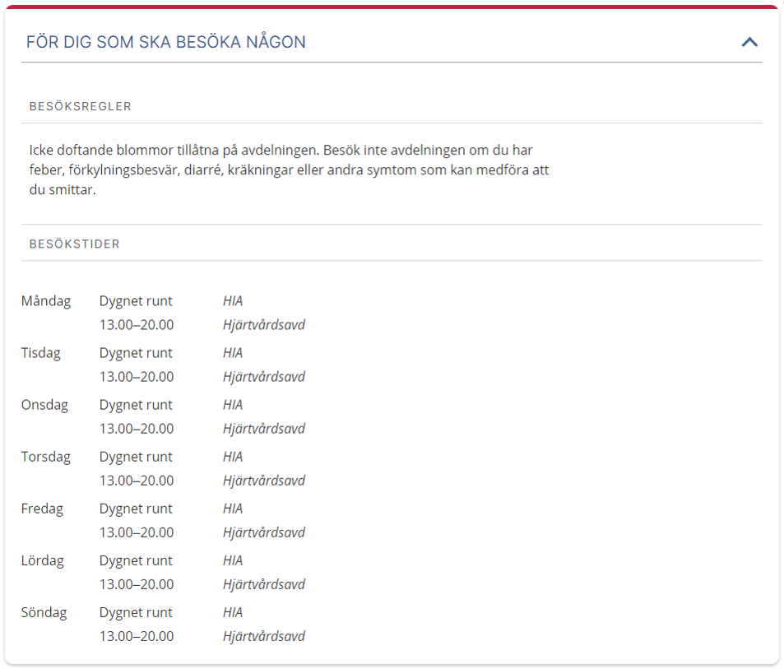The width and height of the screenshot is (784, 669).
Task: Collapse the section with the chevron up arrow
Action: 749,42
